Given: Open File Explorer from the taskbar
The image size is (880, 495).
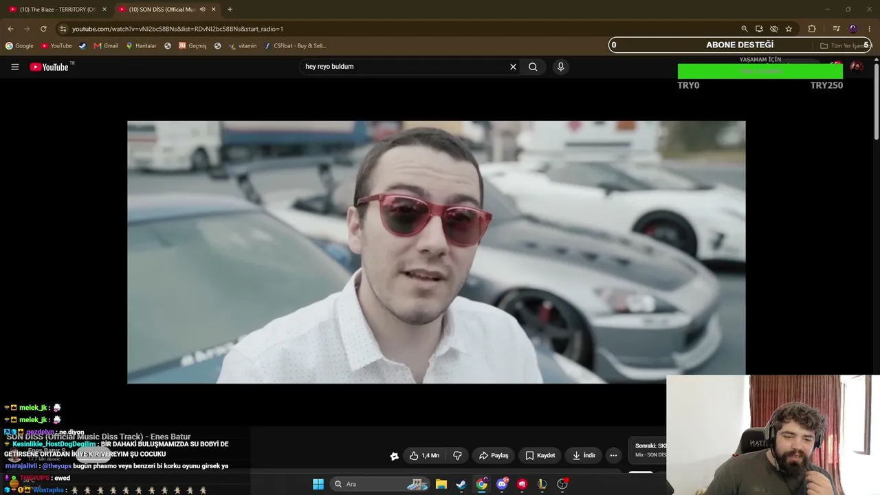Looking at the screenshot, I should [441, 484].
